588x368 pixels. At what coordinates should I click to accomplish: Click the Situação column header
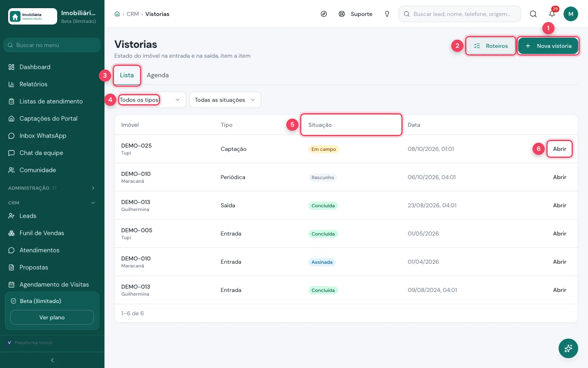351,125
